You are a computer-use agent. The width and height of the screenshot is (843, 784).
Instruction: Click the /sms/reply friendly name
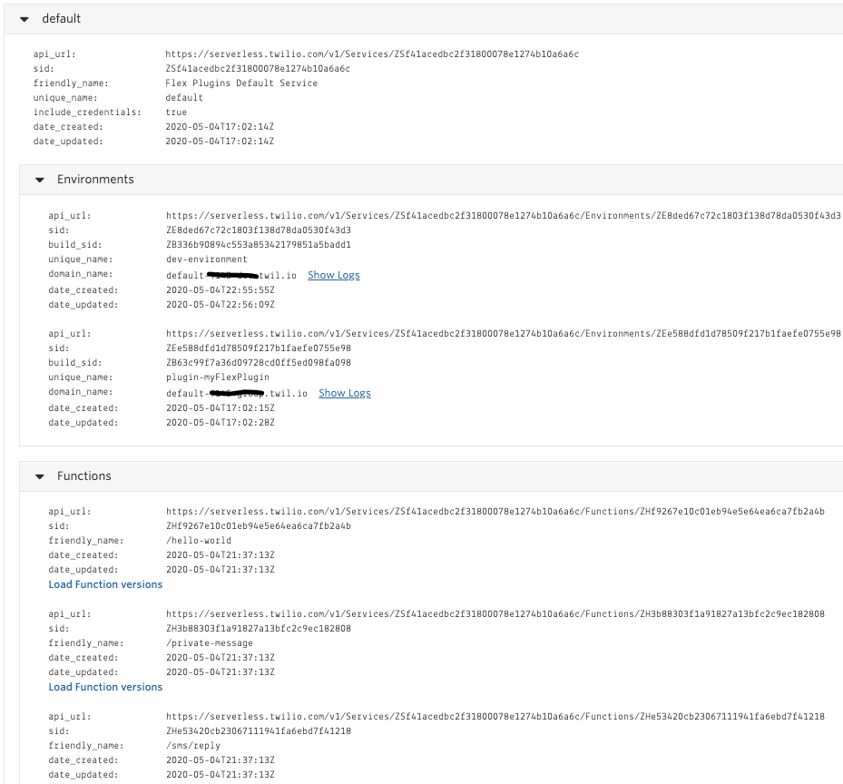pyautogui.click(x=193, y=746)
